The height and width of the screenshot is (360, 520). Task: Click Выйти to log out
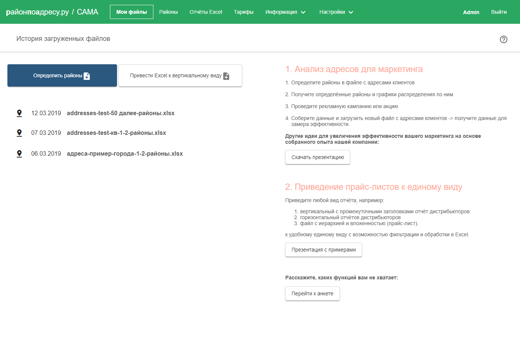pyautogui.click(x=499, y=12)
